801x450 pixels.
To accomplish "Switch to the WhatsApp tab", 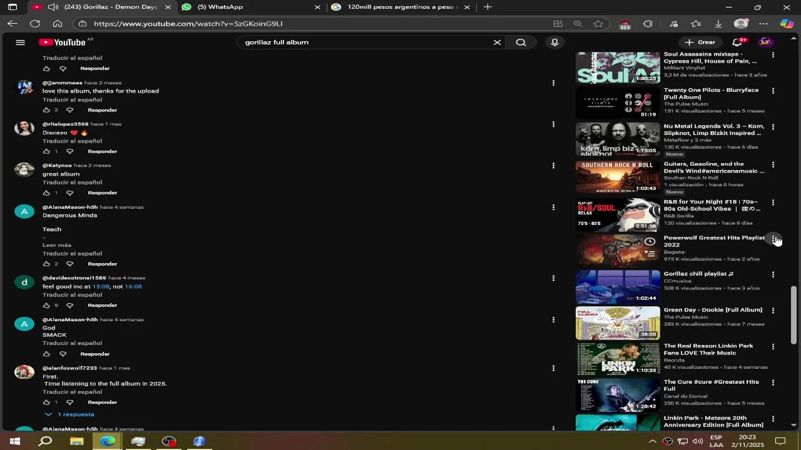I will click(x=250, y=7).
